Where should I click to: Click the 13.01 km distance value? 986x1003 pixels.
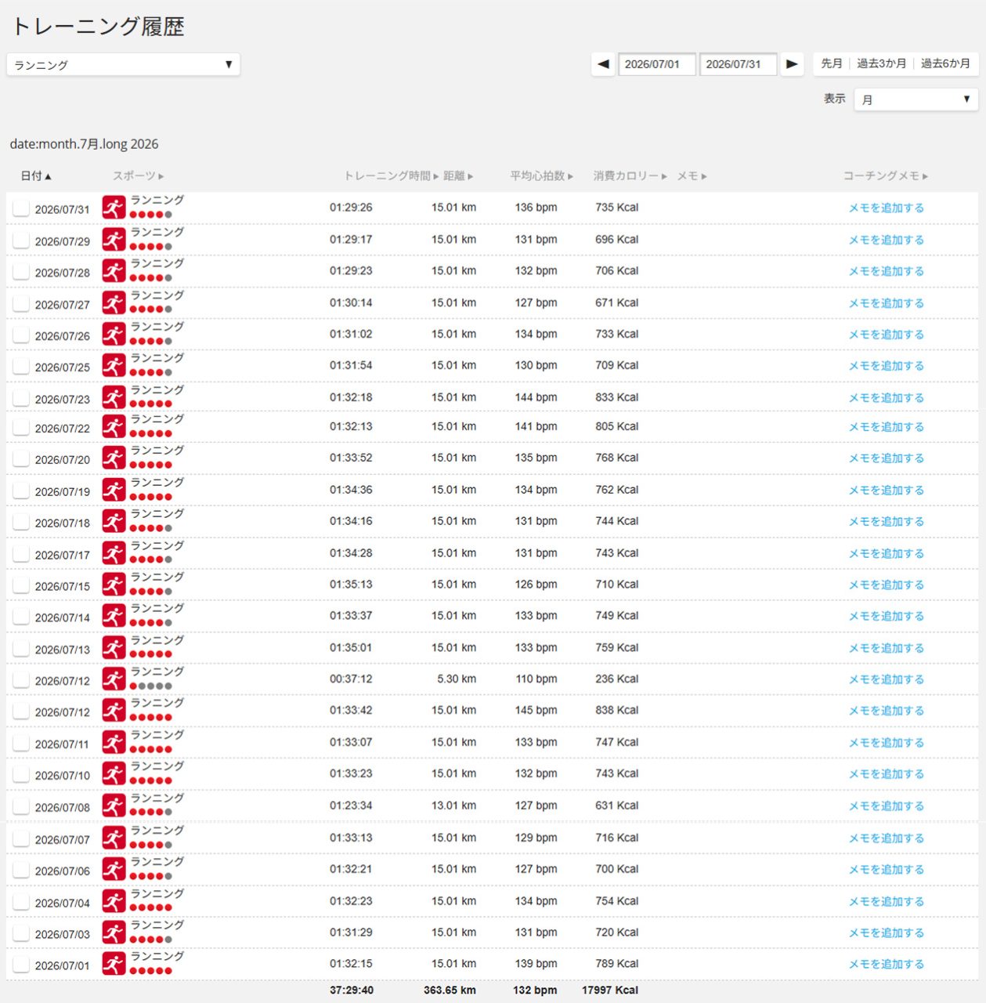(x=453, y=806)
